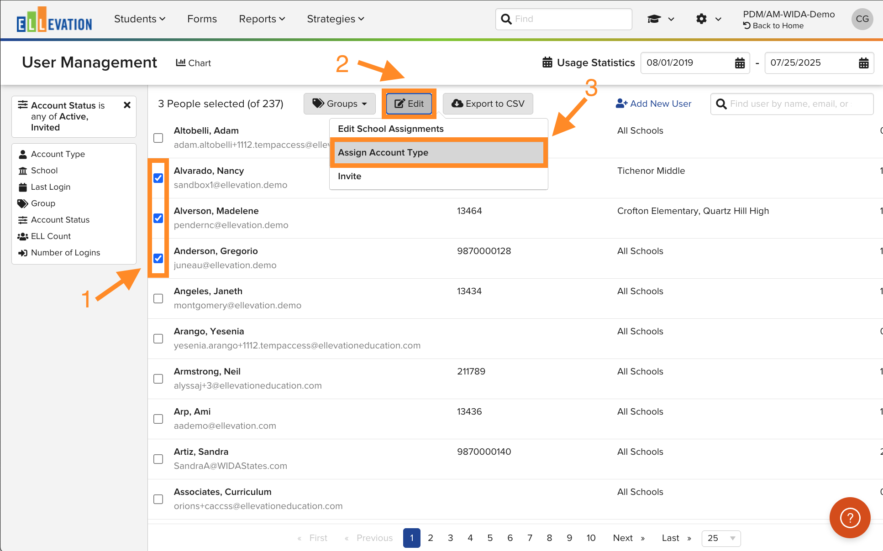Click the orange help question mark button
Screen dimensions: 883x551
point(850,518)
